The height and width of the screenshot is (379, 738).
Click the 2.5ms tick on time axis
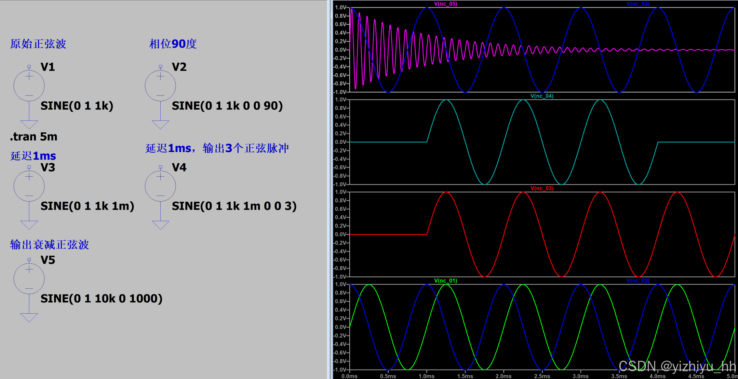pyautogui.click(x=542, y=376)
